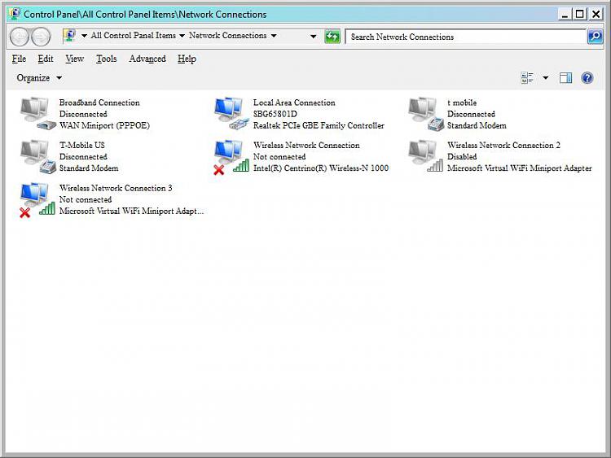Click the 'Wireless Network Connection 2' name
Screen dimensions: 611x458
pyautogui.click(x=503, y=145)
